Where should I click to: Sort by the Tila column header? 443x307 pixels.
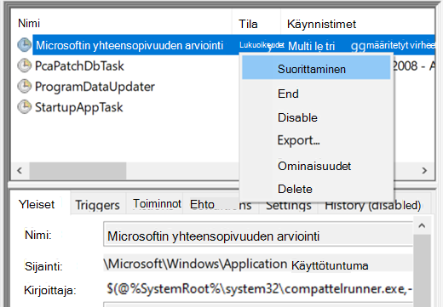click(256, 24)
